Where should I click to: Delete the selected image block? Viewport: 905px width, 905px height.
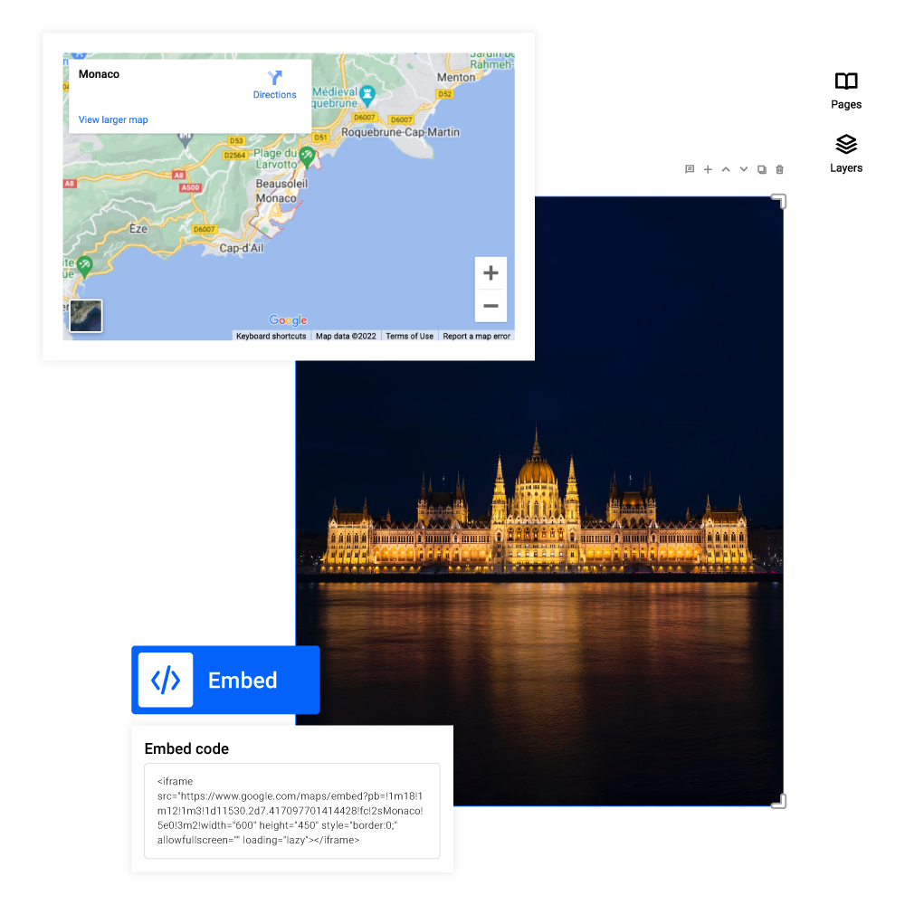point(779,169)
